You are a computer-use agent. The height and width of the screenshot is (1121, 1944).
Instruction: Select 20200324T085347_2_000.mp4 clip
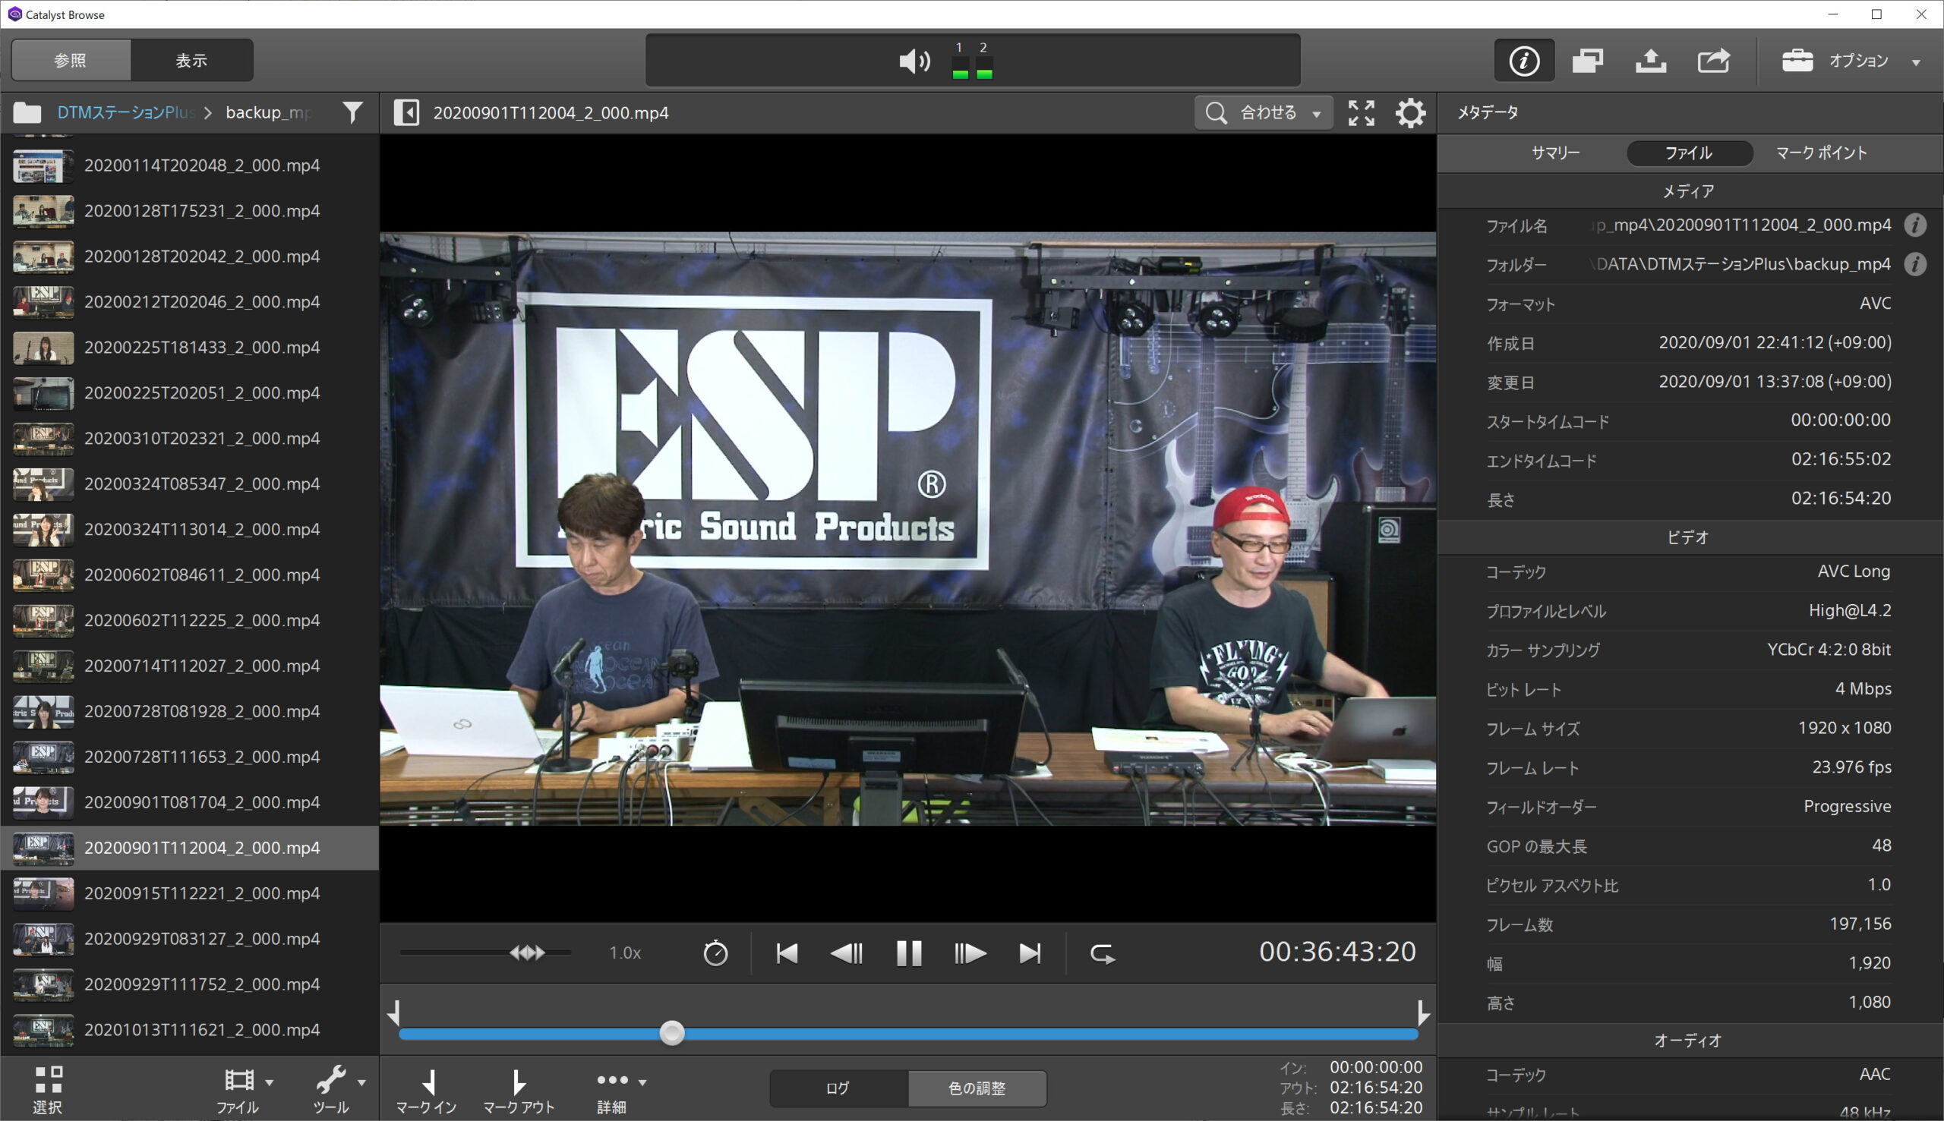(190, 483)
